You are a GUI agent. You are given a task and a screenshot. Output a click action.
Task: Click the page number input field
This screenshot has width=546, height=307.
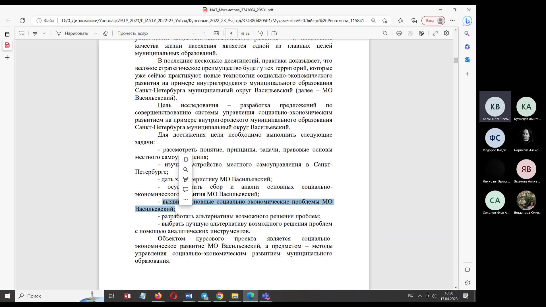tap(231, 33)
